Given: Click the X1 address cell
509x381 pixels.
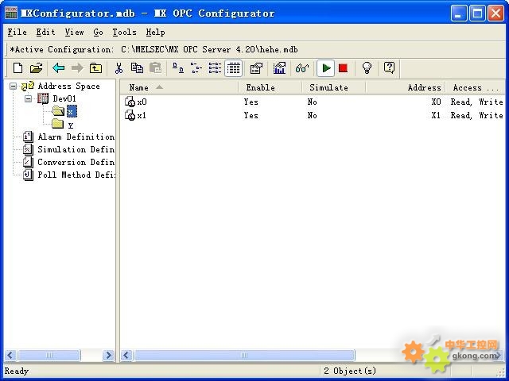Looking at the screenshot, I should coord(436,115).
